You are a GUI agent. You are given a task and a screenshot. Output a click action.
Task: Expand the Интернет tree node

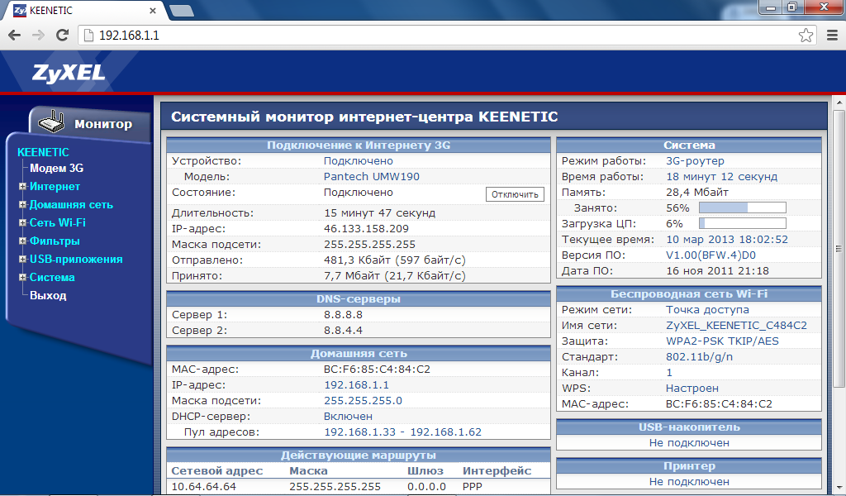click(22, 186)
